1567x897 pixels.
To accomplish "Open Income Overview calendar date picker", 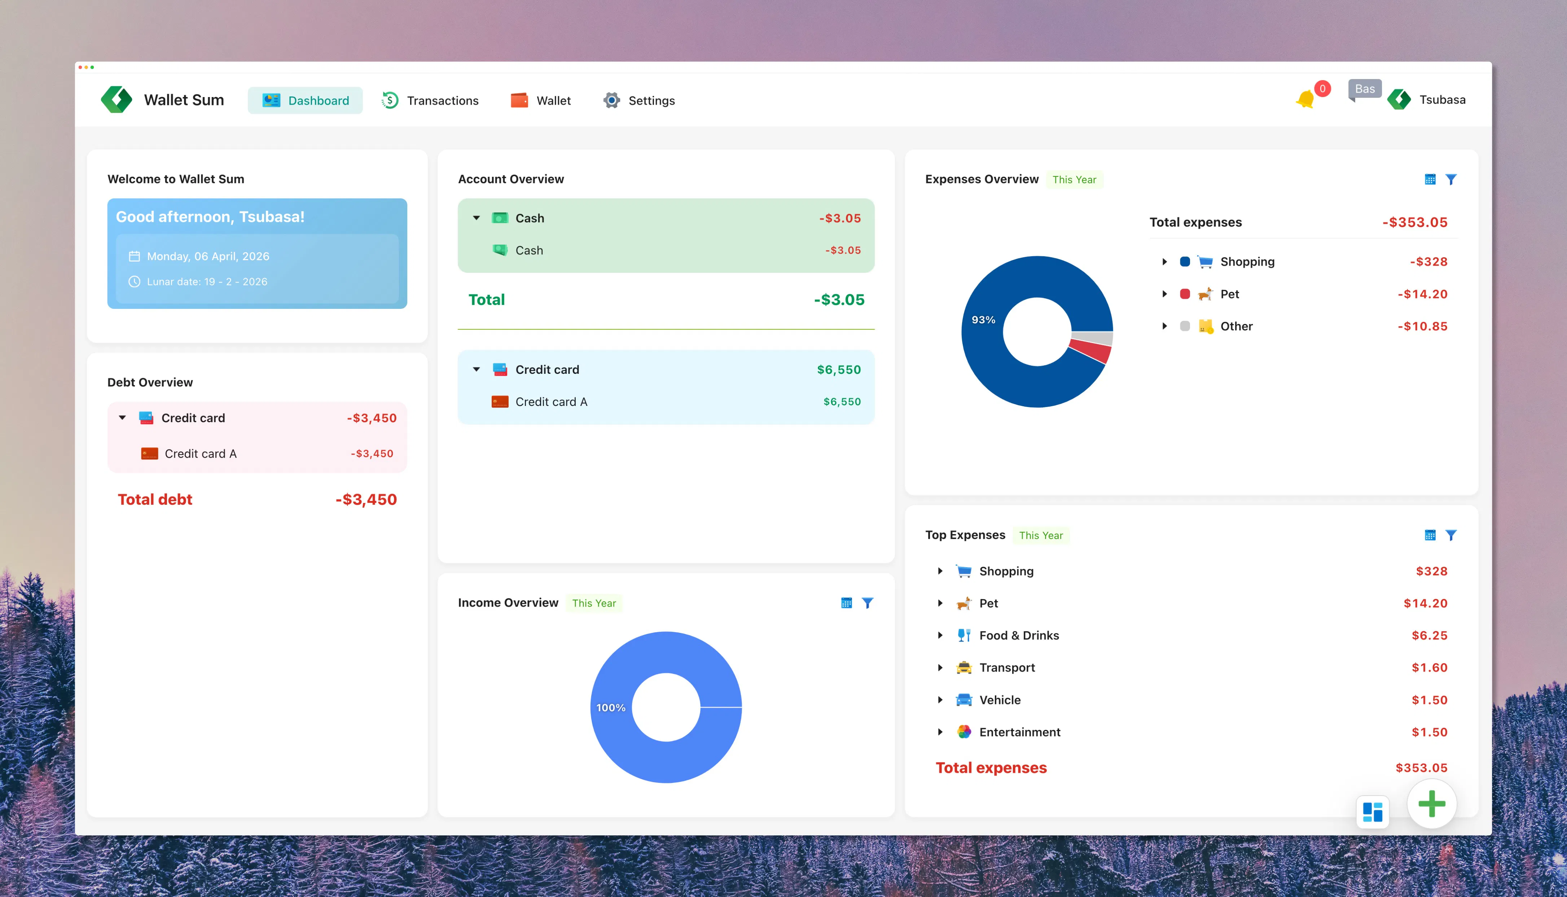I will point(847,603).
